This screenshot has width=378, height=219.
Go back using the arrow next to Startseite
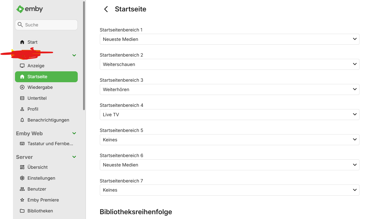pos(106,9)
